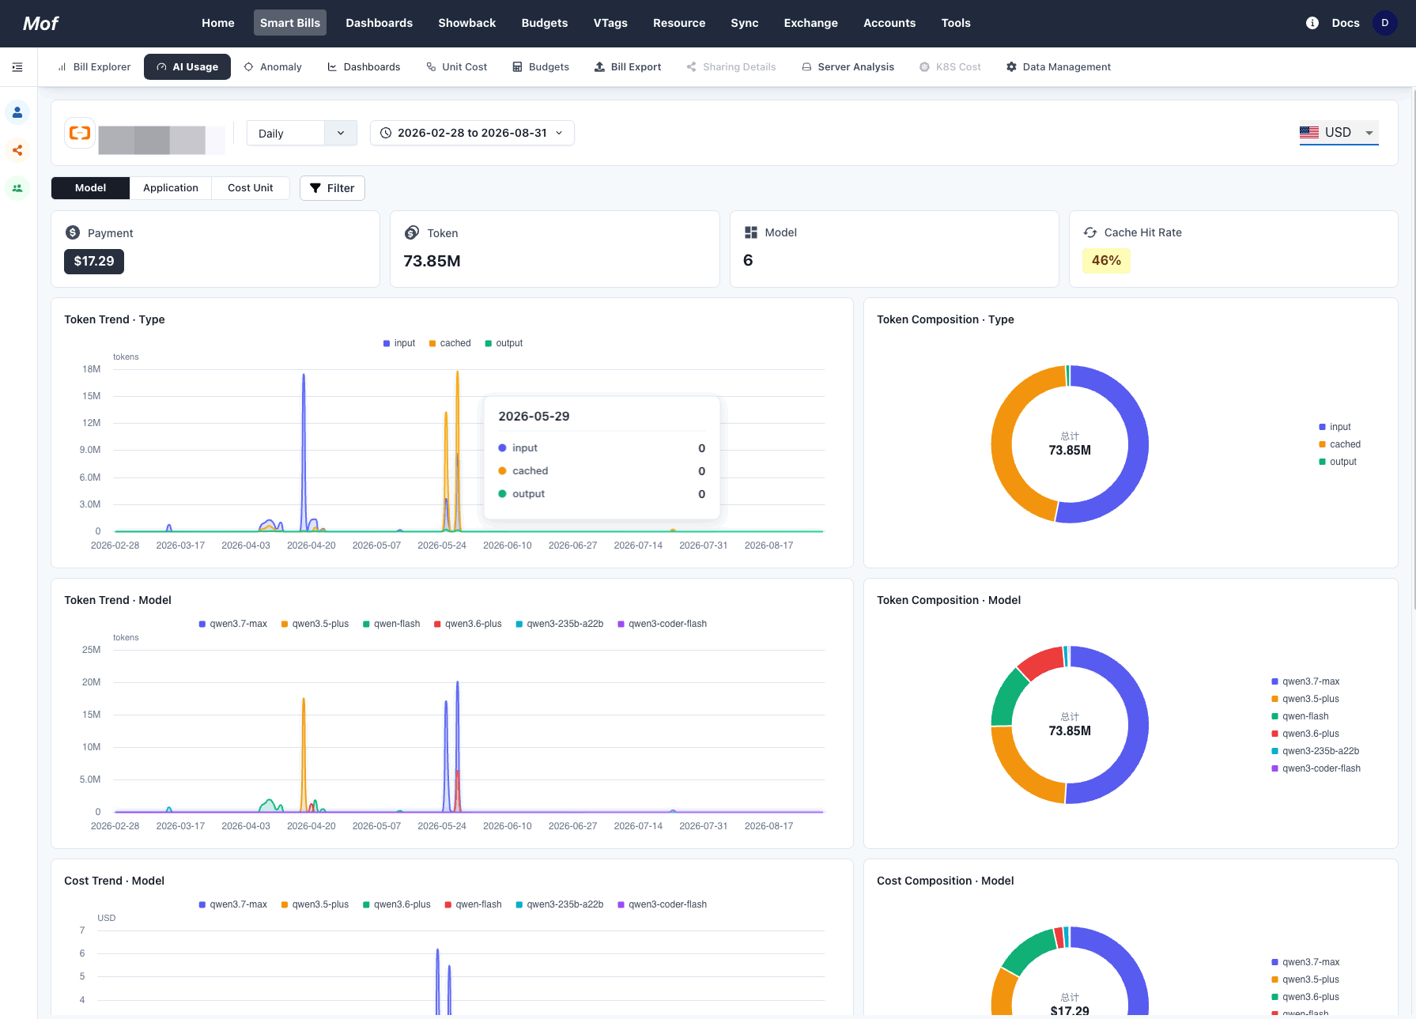Click the Cache Hit Rate refresh icon
Image resolution: width=1416 pixels, height=1019 pixels.
tap(1090, 232)
